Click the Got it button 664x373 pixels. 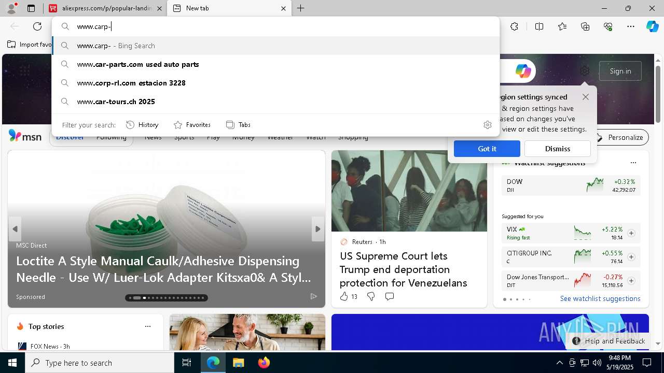point(487,149)
